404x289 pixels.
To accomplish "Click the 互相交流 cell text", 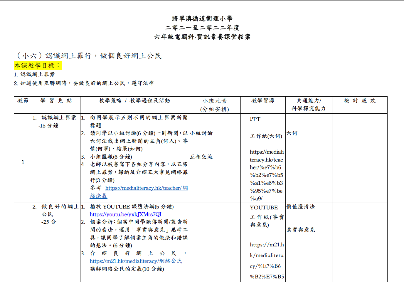I will pyautogui.click(x=201, y=157).
